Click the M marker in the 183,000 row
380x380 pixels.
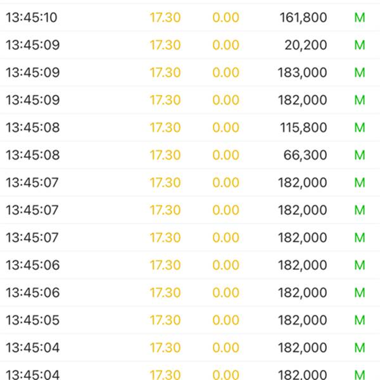[x=360, y=73]
